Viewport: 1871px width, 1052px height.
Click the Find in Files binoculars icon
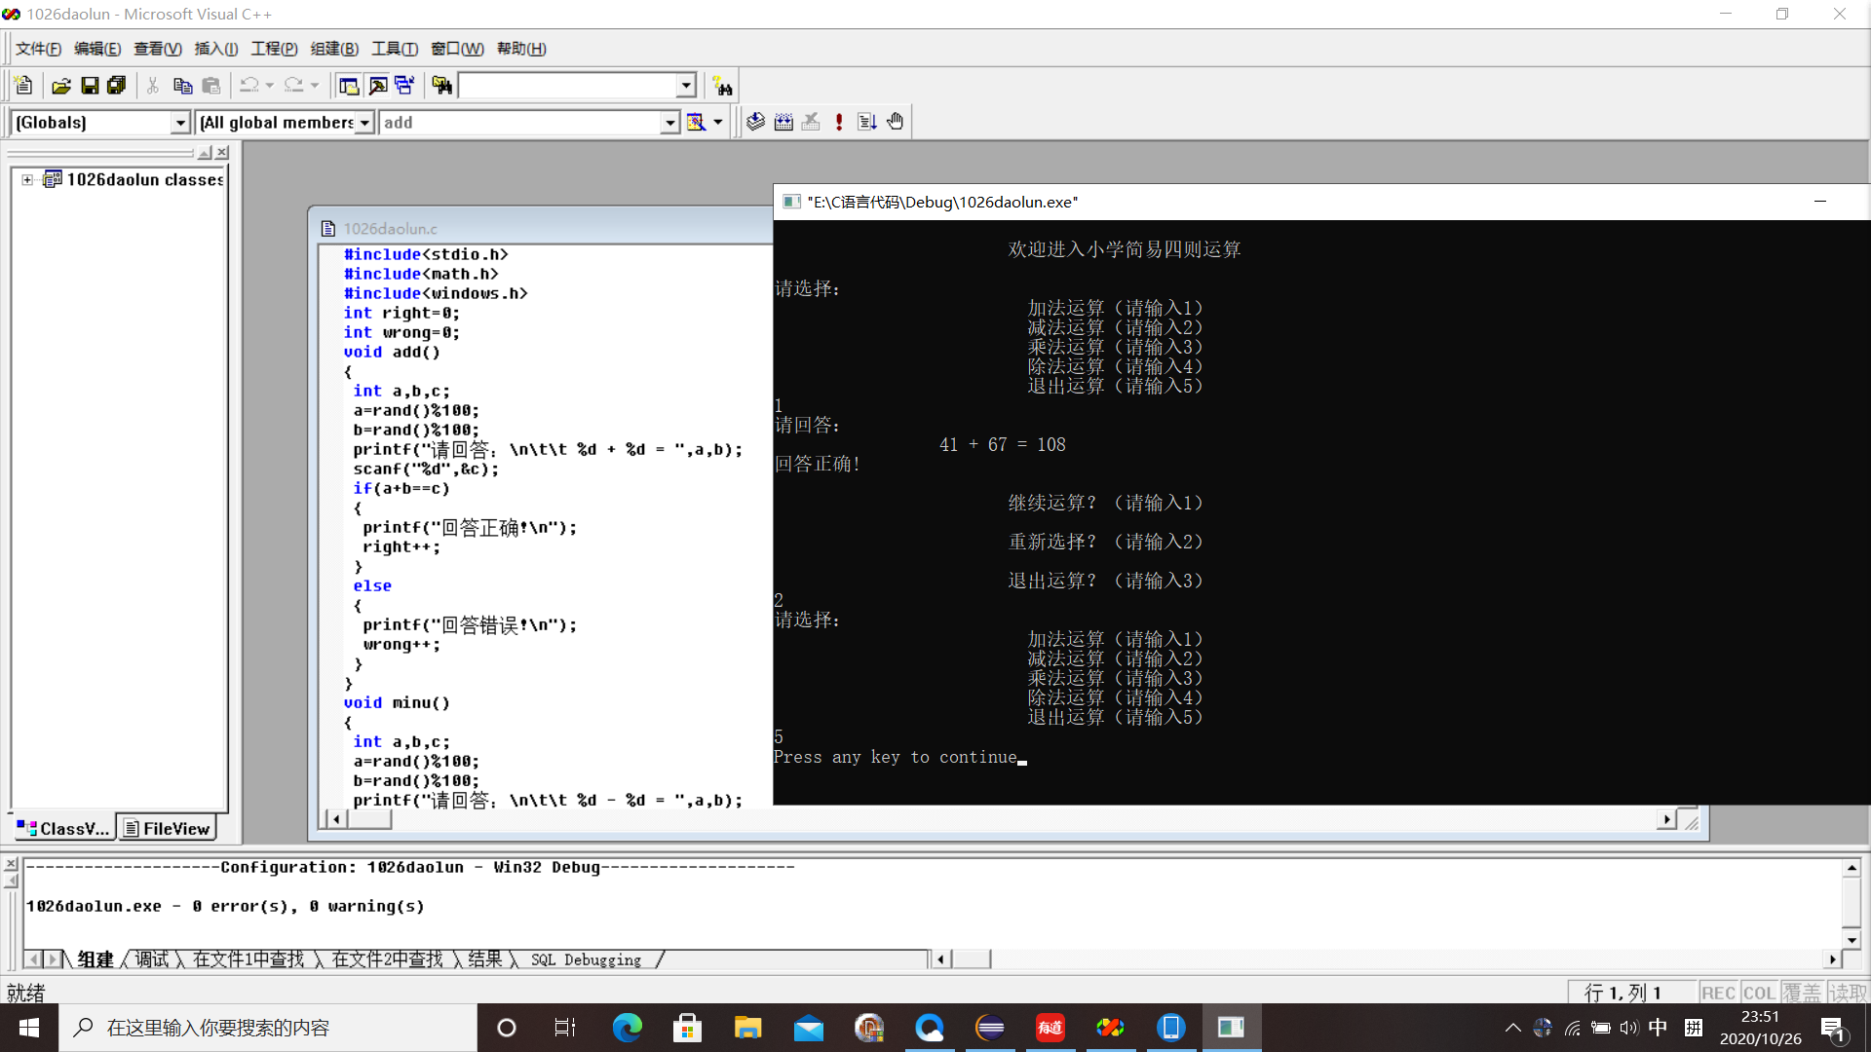point(441,86)
